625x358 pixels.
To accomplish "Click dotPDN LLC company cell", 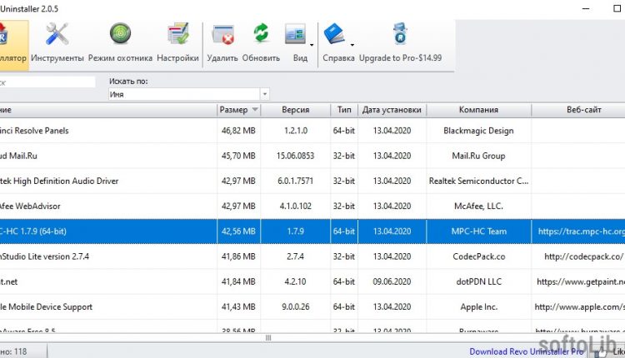I will pyautogui.click(x=478, y=281).
